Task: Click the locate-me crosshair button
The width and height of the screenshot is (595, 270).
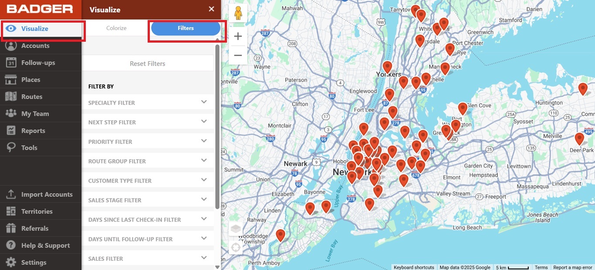Action: [236, 248]
